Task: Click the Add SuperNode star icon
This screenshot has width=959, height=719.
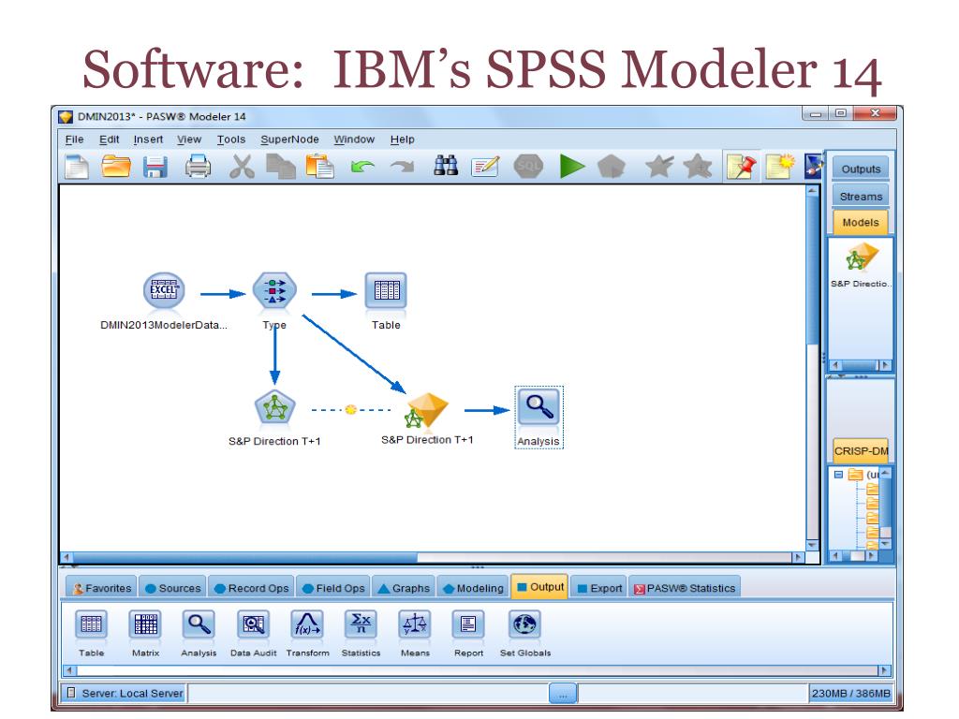Action: [658, 167]
